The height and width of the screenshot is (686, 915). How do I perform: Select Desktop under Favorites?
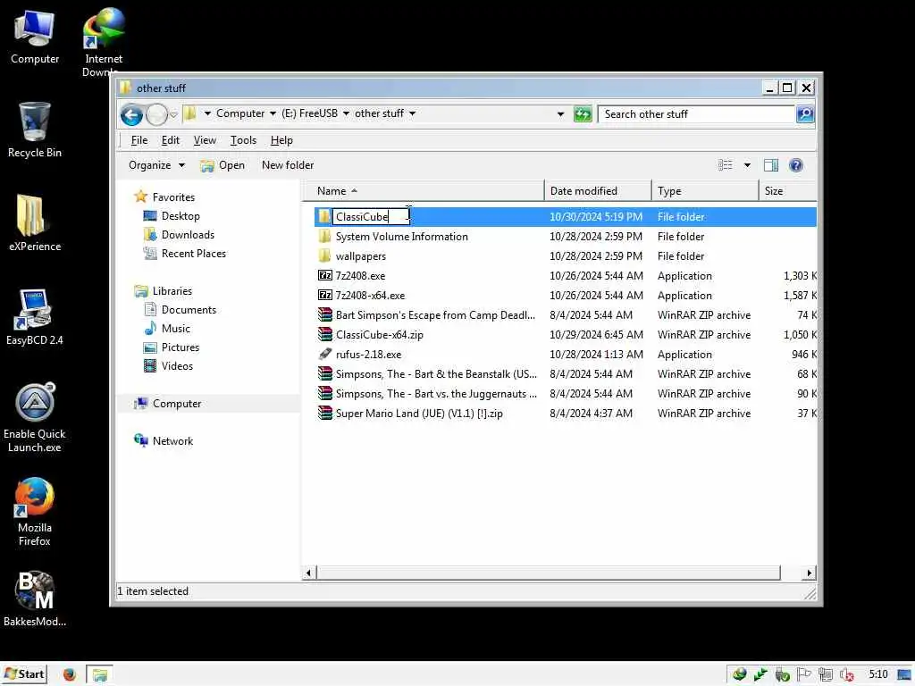tap(172, 216)
